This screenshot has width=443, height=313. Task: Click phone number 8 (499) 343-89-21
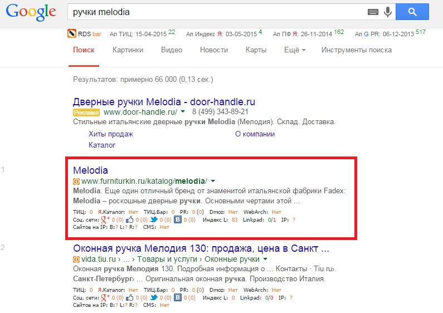coord(220,112)
